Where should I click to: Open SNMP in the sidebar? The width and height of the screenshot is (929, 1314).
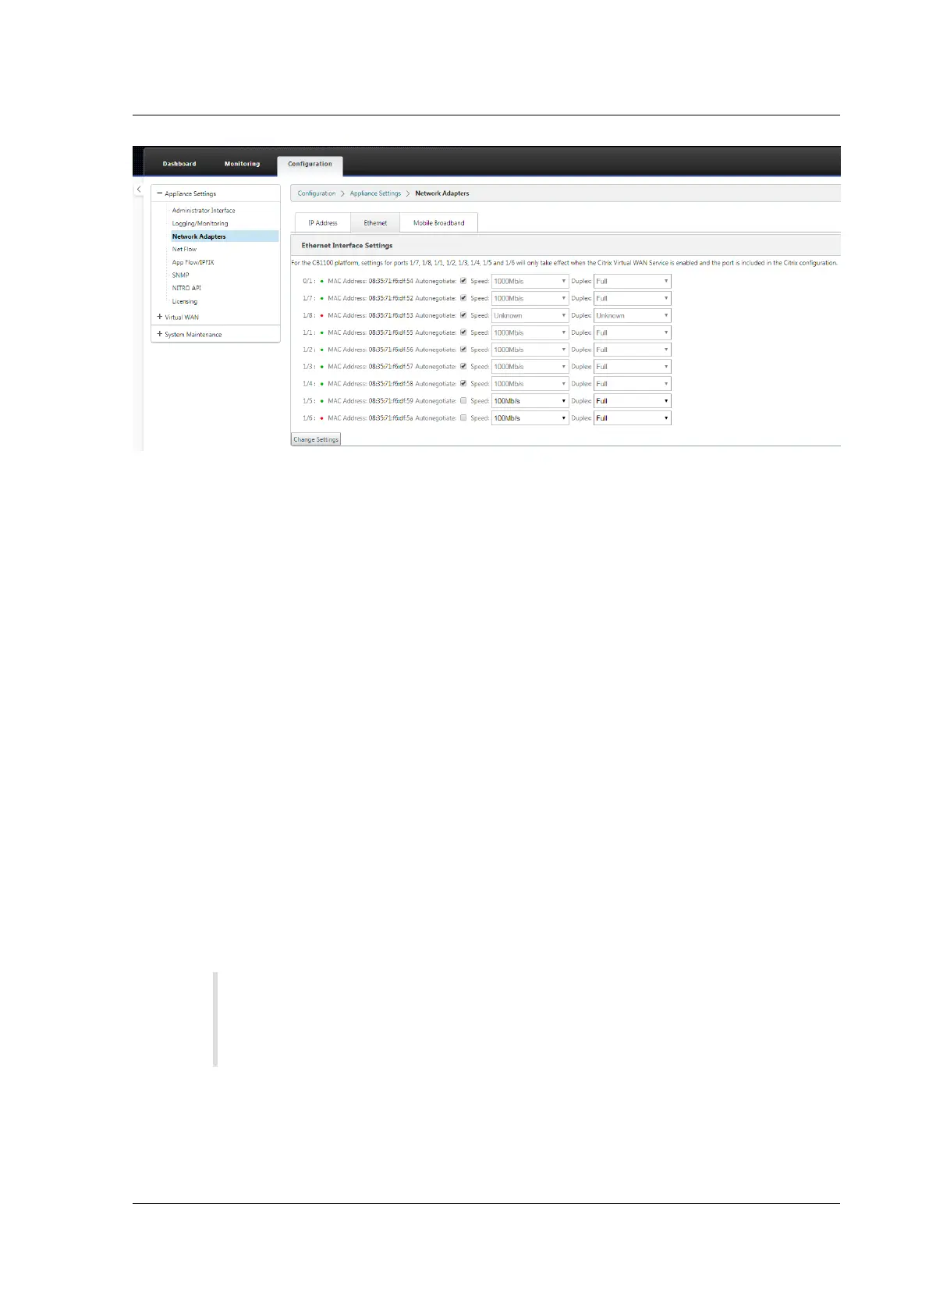(x=180, y=275)
